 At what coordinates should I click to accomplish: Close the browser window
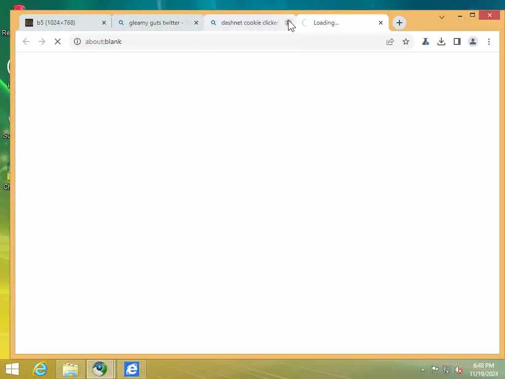tap(490, 15)
